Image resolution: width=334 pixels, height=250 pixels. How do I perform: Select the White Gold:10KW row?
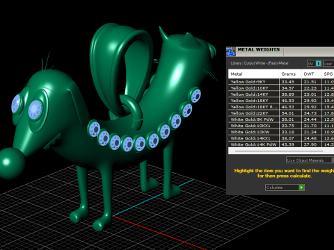pos(281,132)
